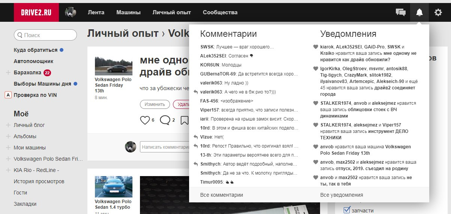
Task: Open ALek352SEI comment Согласен
Action: coord(227,56)
